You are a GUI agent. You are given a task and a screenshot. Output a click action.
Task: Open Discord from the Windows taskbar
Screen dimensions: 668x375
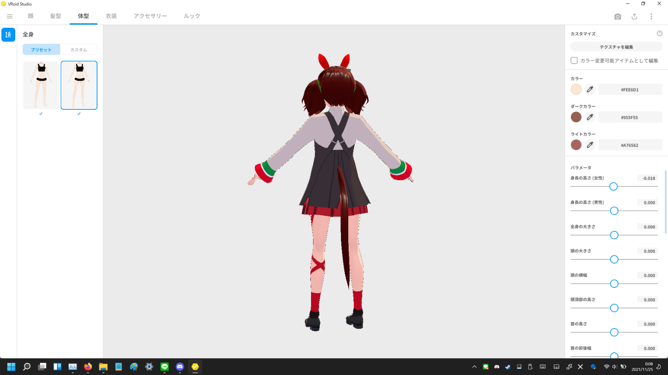180,367
